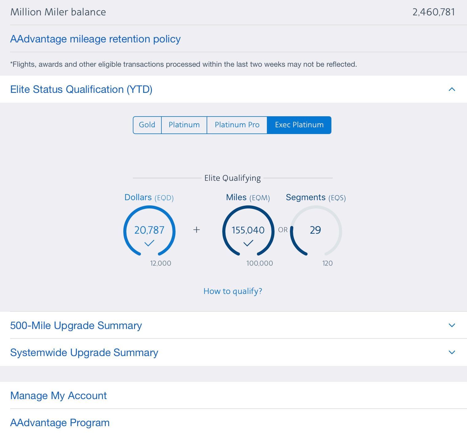Viewport: 467px width, 436px height.
Task: Collapse Elite Status Qualification with the up chevron
Action: point(451,89)
